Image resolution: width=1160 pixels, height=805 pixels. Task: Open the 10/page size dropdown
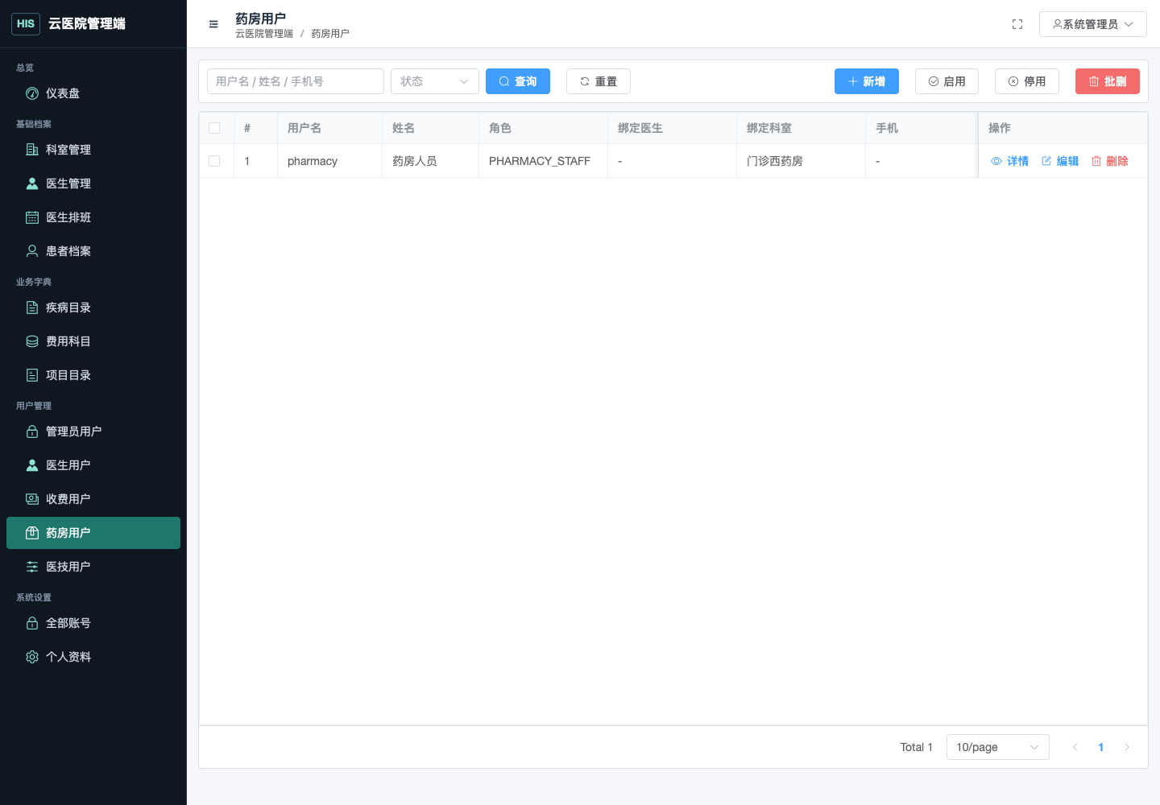click(x=997, y=747)
